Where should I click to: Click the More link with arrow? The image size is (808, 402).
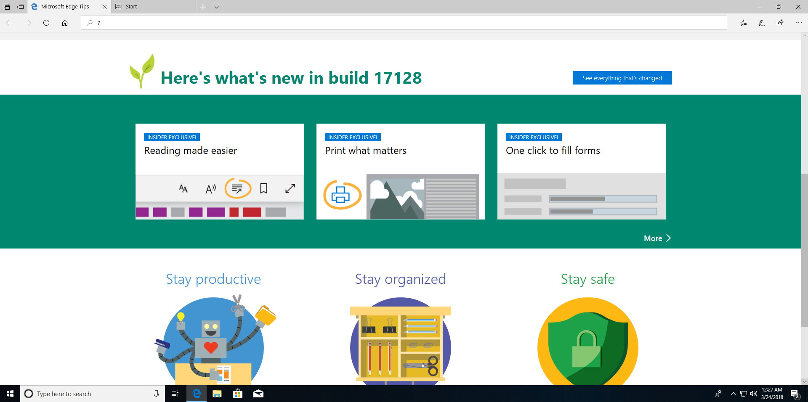point(657,238)
